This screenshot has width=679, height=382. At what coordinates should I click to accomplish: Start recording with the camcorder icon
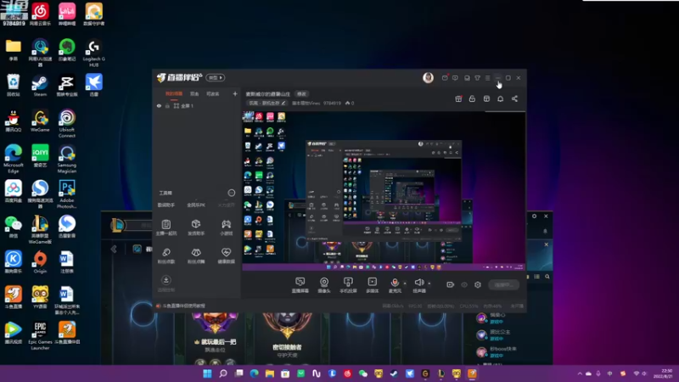451,284
